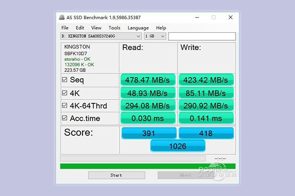Toggle the Seq test checkbox

64,80
